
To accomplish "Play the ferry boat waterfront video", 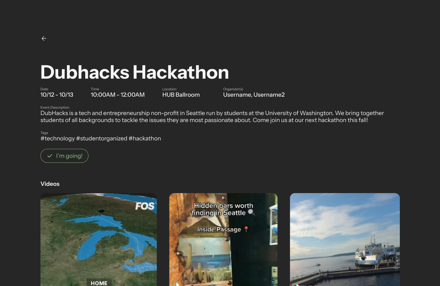I will click(x=345, y=239).
